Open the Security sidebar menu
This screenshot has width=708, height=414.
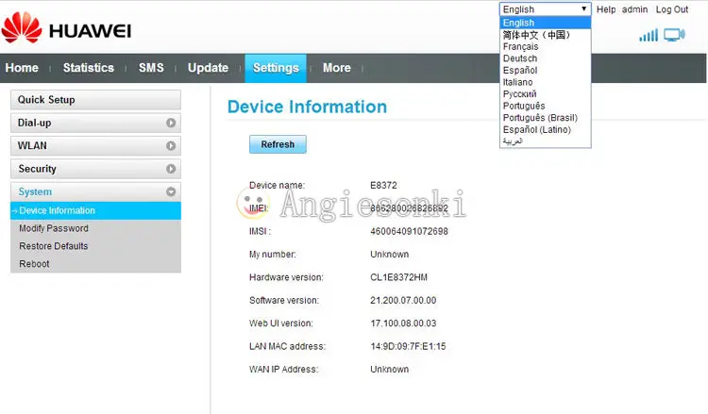tap(95, 169)
